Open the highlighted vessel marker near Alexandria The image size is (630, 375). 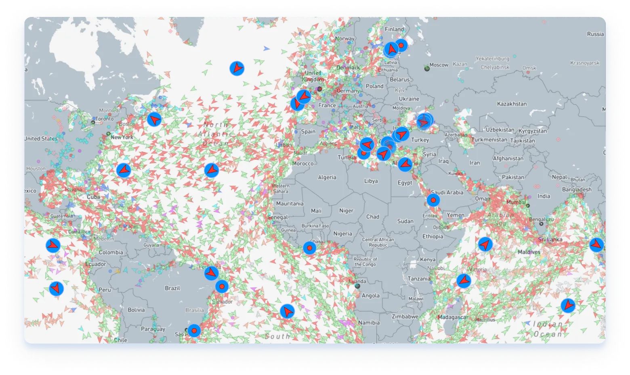click(405, 164)
